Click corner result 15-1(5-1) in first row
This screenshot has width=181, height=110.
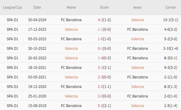coord(171,20)
